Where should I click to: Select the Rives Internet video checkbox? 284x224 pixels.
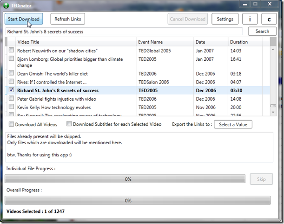click(11, 81)
